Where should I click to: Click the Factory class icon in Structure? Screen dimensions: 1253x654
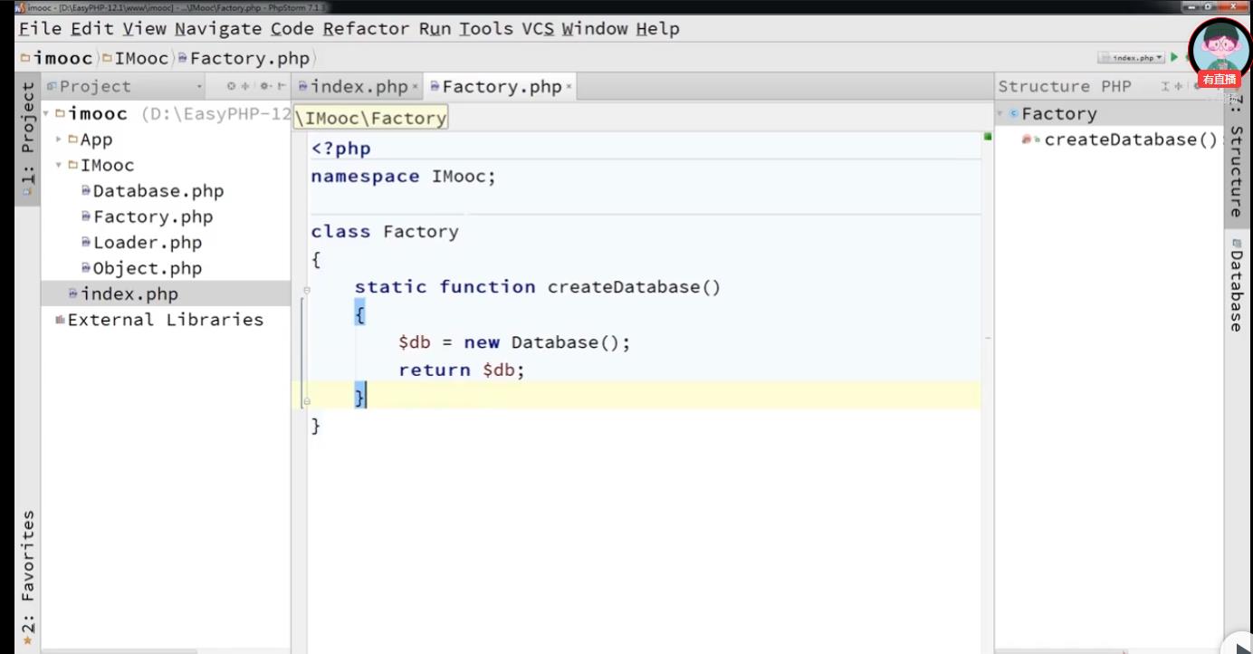click(1014, 114)
